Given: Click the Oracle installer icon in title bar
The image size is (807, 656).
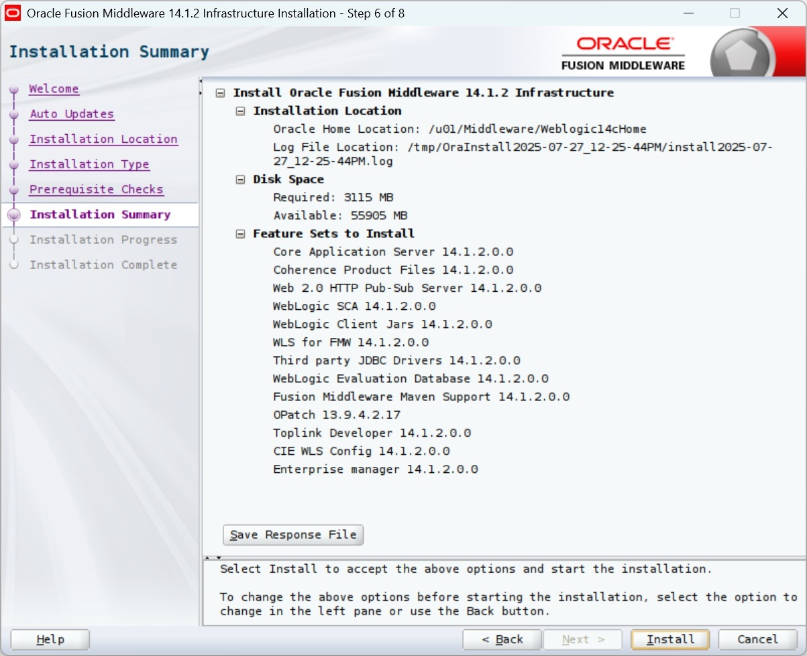Looking at the screenshot, I should click(13, 13).
